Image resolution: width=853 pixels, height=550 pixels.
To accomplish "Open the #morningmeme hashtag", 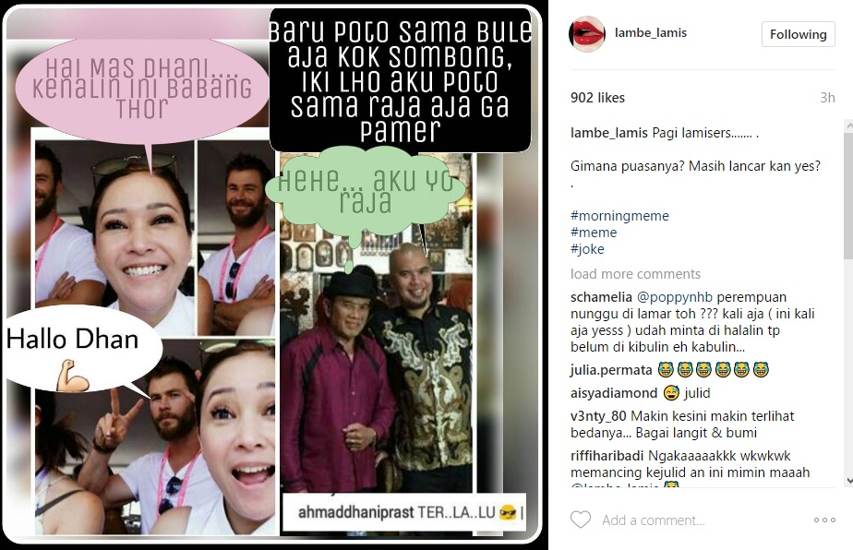I will (x=619, y=215).
